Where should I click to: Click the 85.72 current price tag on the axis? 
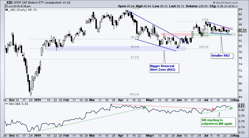(242, 31)
